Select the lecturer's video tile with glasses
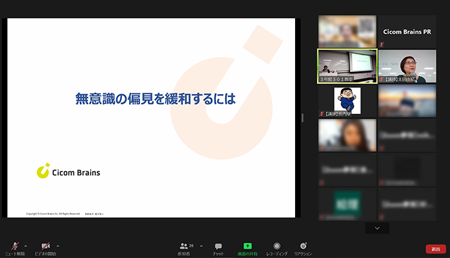The height and width of the screenshot is (258, 450). 407,66
